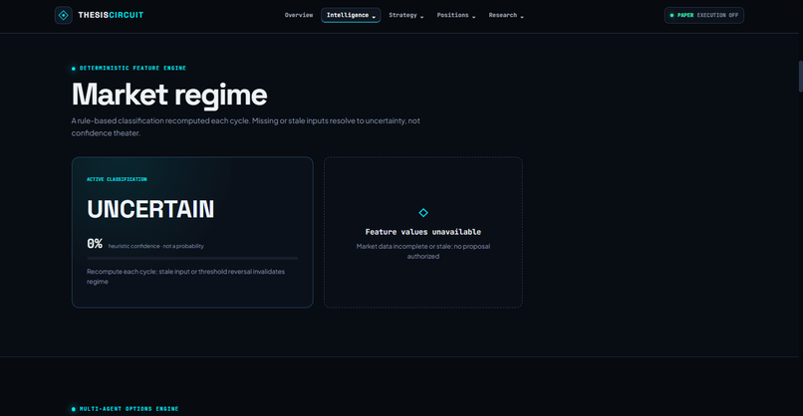The image size is (803, 416).
Task: Expand the Strategy dropdown chevron
Action: (422, 17)
